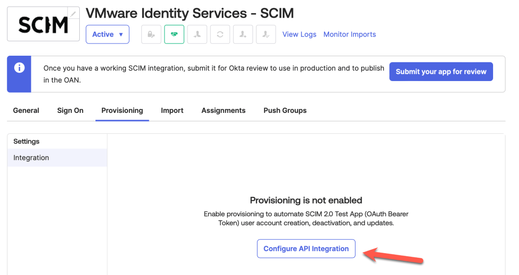Open the Push Groups tab
The image size is (519, 275).
(285, 110)
